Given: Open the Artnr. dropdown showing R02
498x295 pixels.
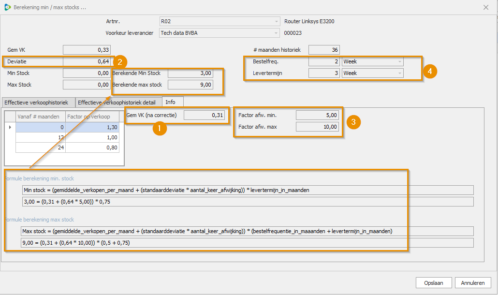Looking at the screenshot, I should point(276,21).
